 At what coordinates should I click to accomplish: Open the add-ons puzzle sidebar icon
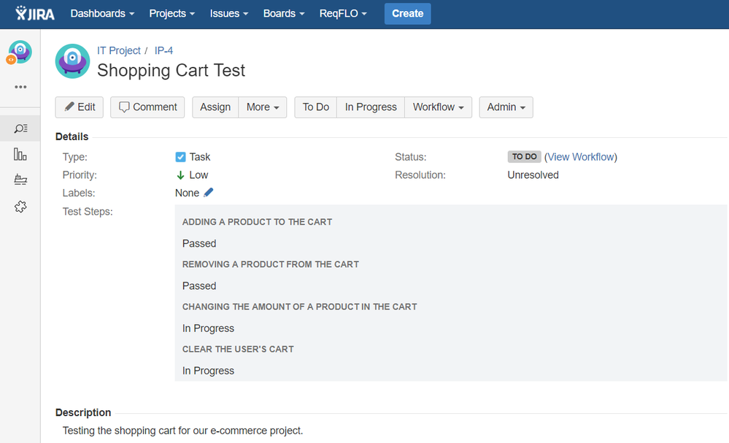click(20, 207)
